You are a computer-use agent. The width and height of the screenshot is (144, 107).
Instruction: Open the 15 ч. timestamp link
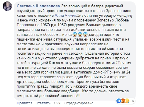[57, 103]
